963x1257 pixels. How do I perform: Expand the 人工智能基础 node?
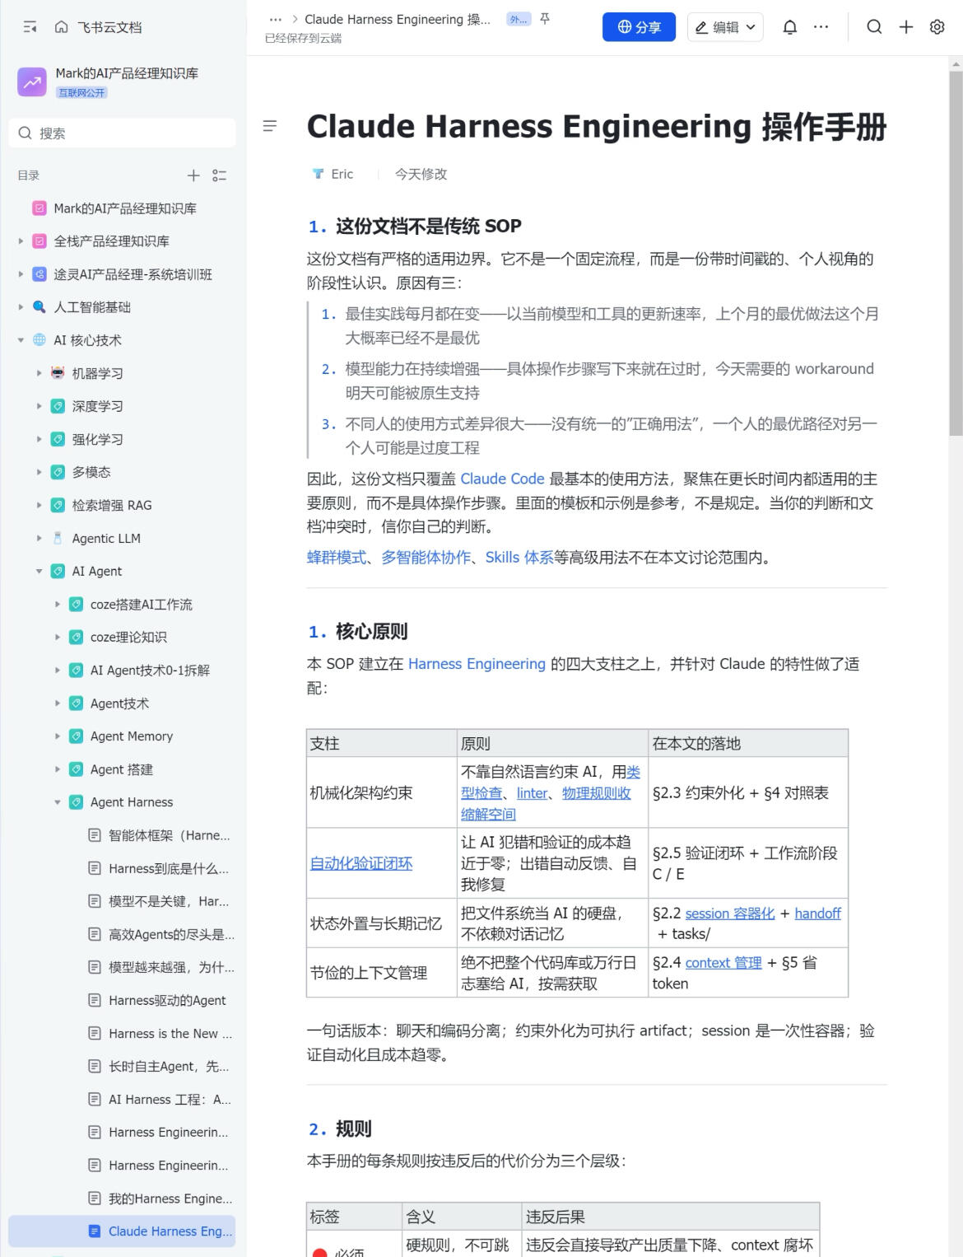click(21, 307)
